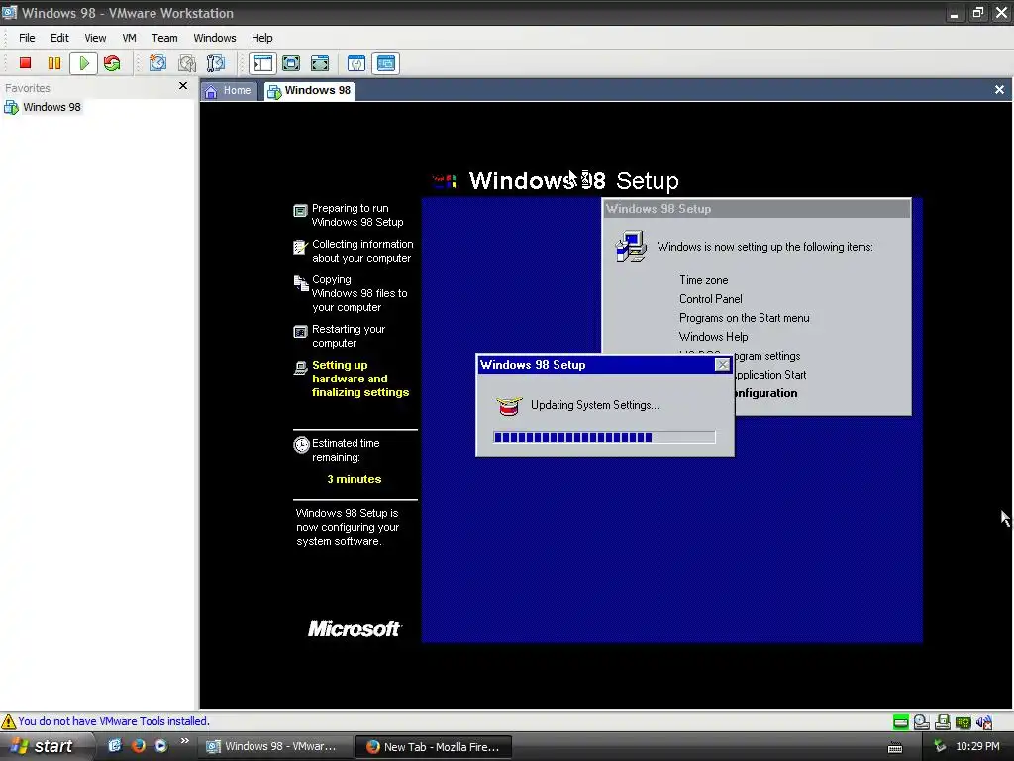Close the Updating System Settings dialog
Screen dimensions: 1014x761
coord(722,365)
